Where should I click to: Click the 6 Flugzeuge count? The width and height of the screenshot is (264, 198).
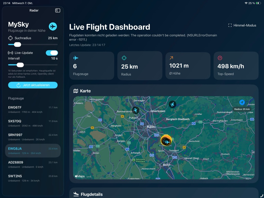tap(75, 66)
